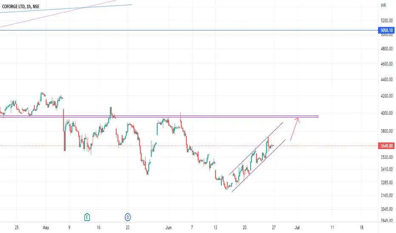This screenshot has height=233, width=396.
Task: Click the dividend 'D' marker icon
Action: [128, 217]
